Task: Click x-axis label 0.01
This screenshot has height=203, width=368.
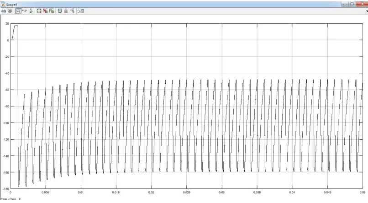Action: pyautogui.click(x=81, y=193)
